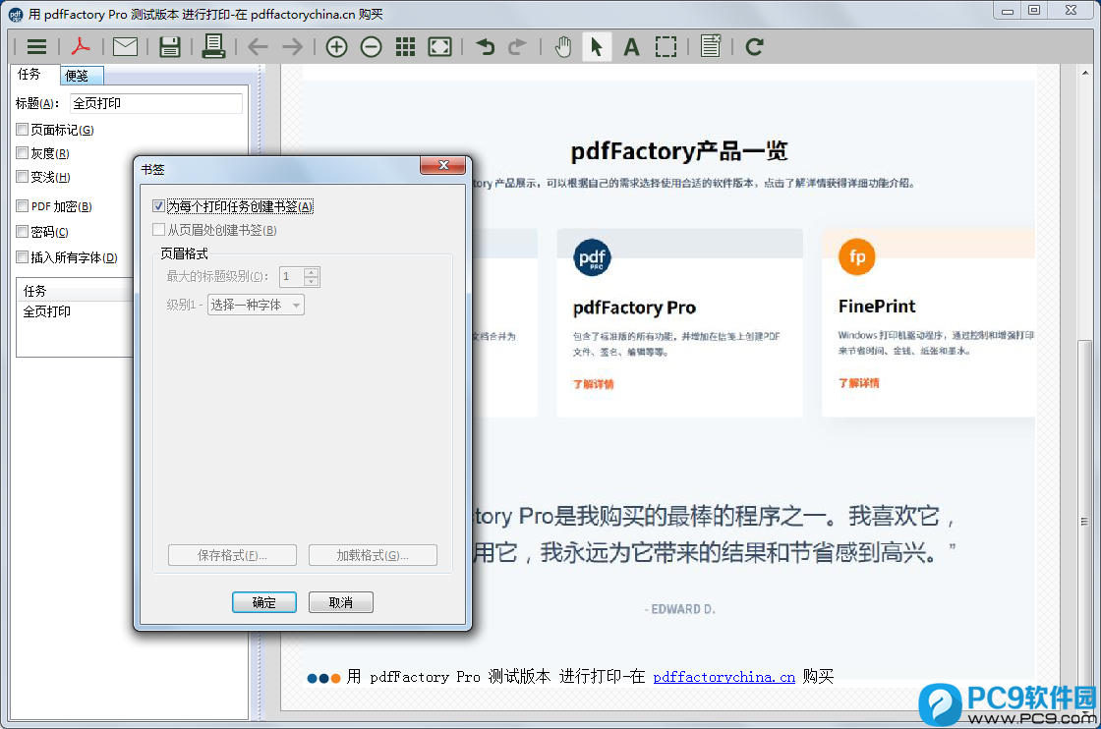Screen dimensions: 1101x729
Task: Toggle 灰度(R) checkbox
Action: coord(23,153)
